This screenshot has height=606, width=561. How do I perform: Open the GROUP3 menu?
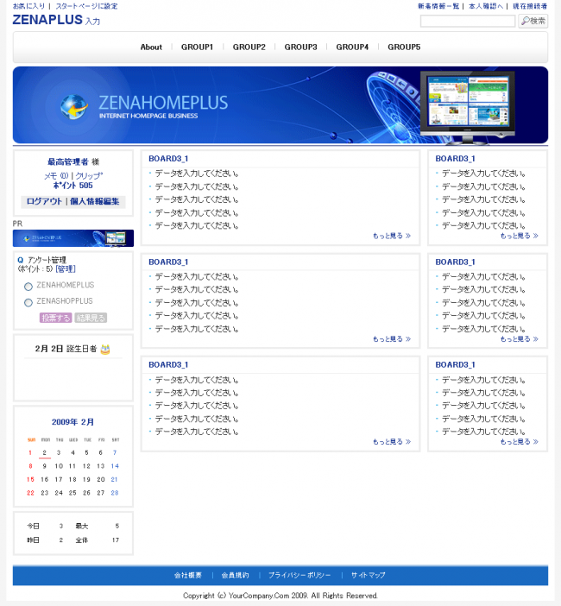[x=300, y=47]
